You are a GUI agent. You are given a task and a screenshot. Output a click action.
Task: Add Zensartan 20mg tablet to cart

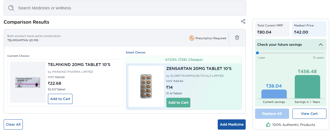point(178,103)
